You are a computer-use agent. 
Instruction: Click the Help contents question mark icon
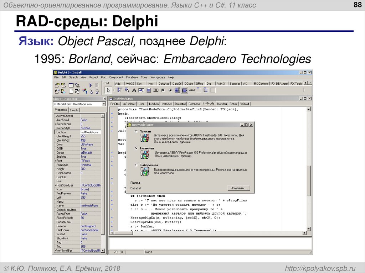tap(85, 91)
